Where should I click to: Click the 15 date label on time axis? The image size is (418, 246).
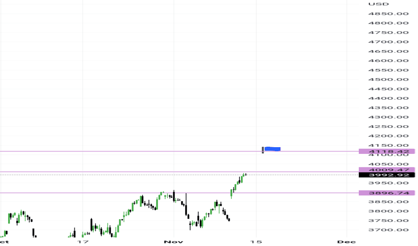[256, 242]
